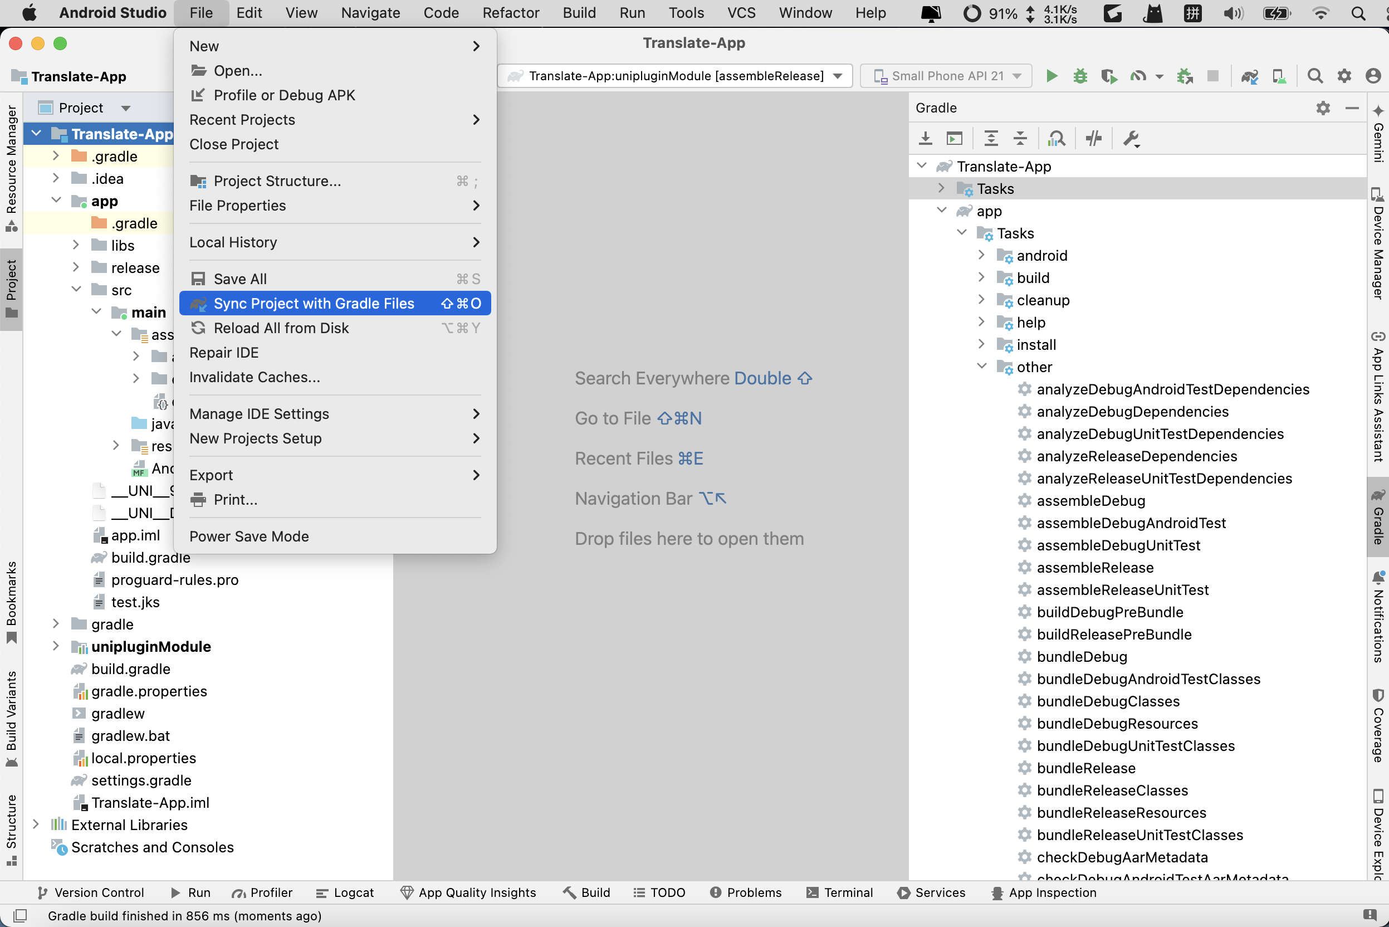Select the bundleRelease Gradle task
Screen dimensions: 1389x927
click(x=1086, y=768)
